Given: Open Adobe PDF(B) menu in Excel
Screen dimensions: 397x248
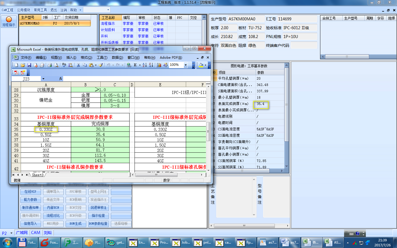Looking at the screenshot, I should pos(171,58).
